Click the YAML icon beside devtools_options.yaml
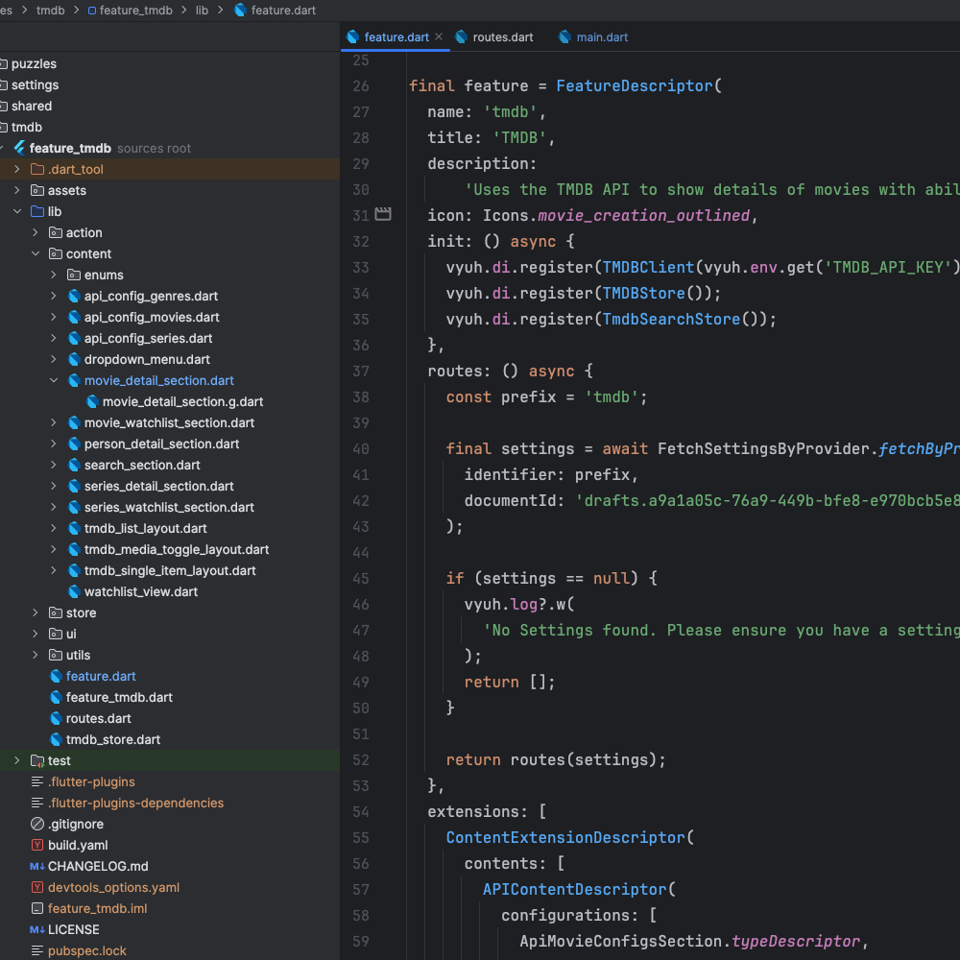Image resolution: width=960 pixels, height=960 pixels. (x=36, y=887)
